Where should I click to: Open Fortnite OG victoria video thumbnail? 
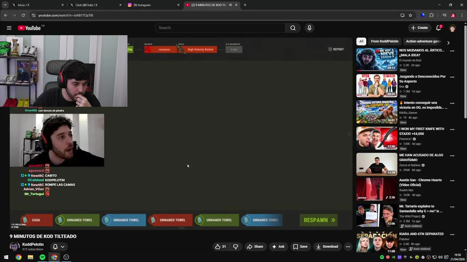point(377,112)
